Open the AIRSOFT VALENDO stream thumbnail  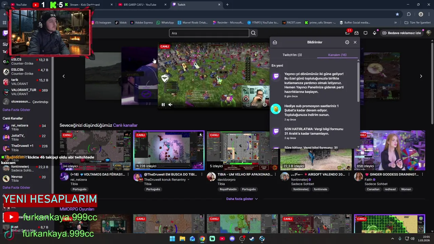click(316, 150)
